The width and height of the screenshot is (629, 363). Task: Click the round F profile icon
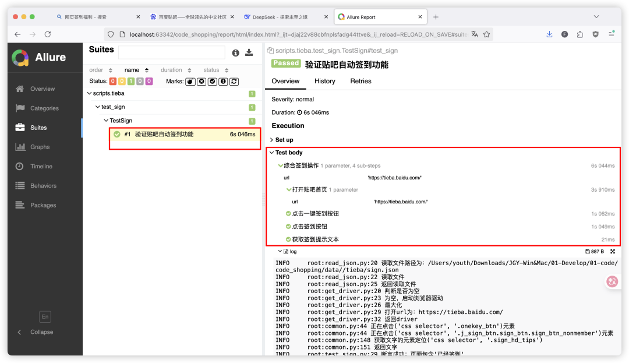point(564,34)
